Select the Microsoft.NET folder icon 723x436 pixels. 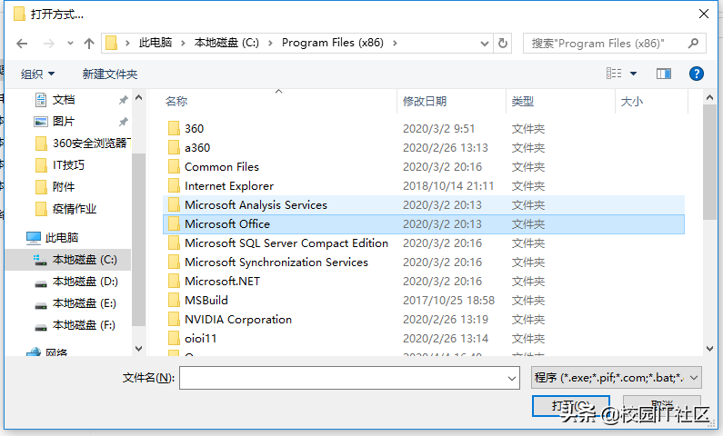point(174,282)
